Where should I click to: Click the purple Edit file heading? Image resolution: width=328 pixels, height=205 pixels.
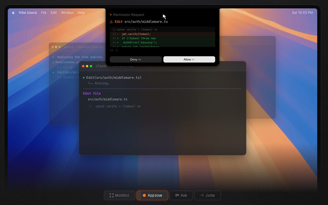click(92, 93)
